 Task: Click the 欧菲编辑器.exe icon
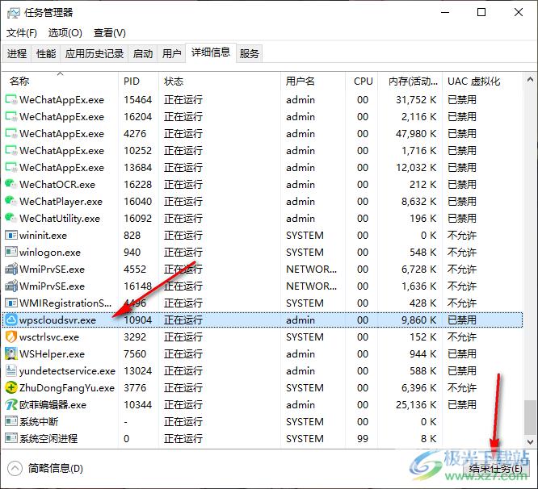pos(11,405)
